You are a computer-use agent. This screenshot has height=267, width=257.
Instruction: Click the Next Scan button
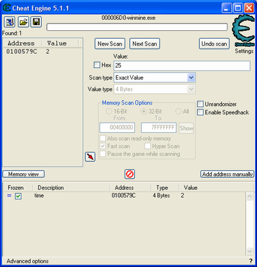145,44
